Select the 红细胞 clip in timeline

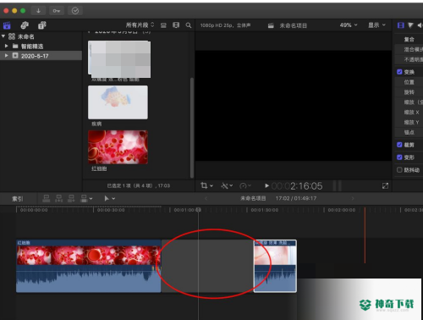point(88,266)
